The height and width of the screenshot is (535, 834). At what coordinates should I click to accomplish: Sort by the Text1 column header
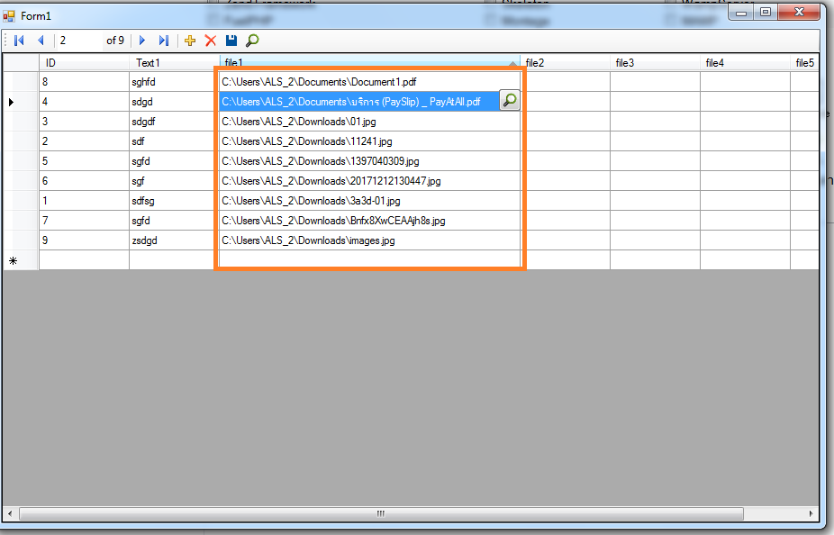click(174, 63)
